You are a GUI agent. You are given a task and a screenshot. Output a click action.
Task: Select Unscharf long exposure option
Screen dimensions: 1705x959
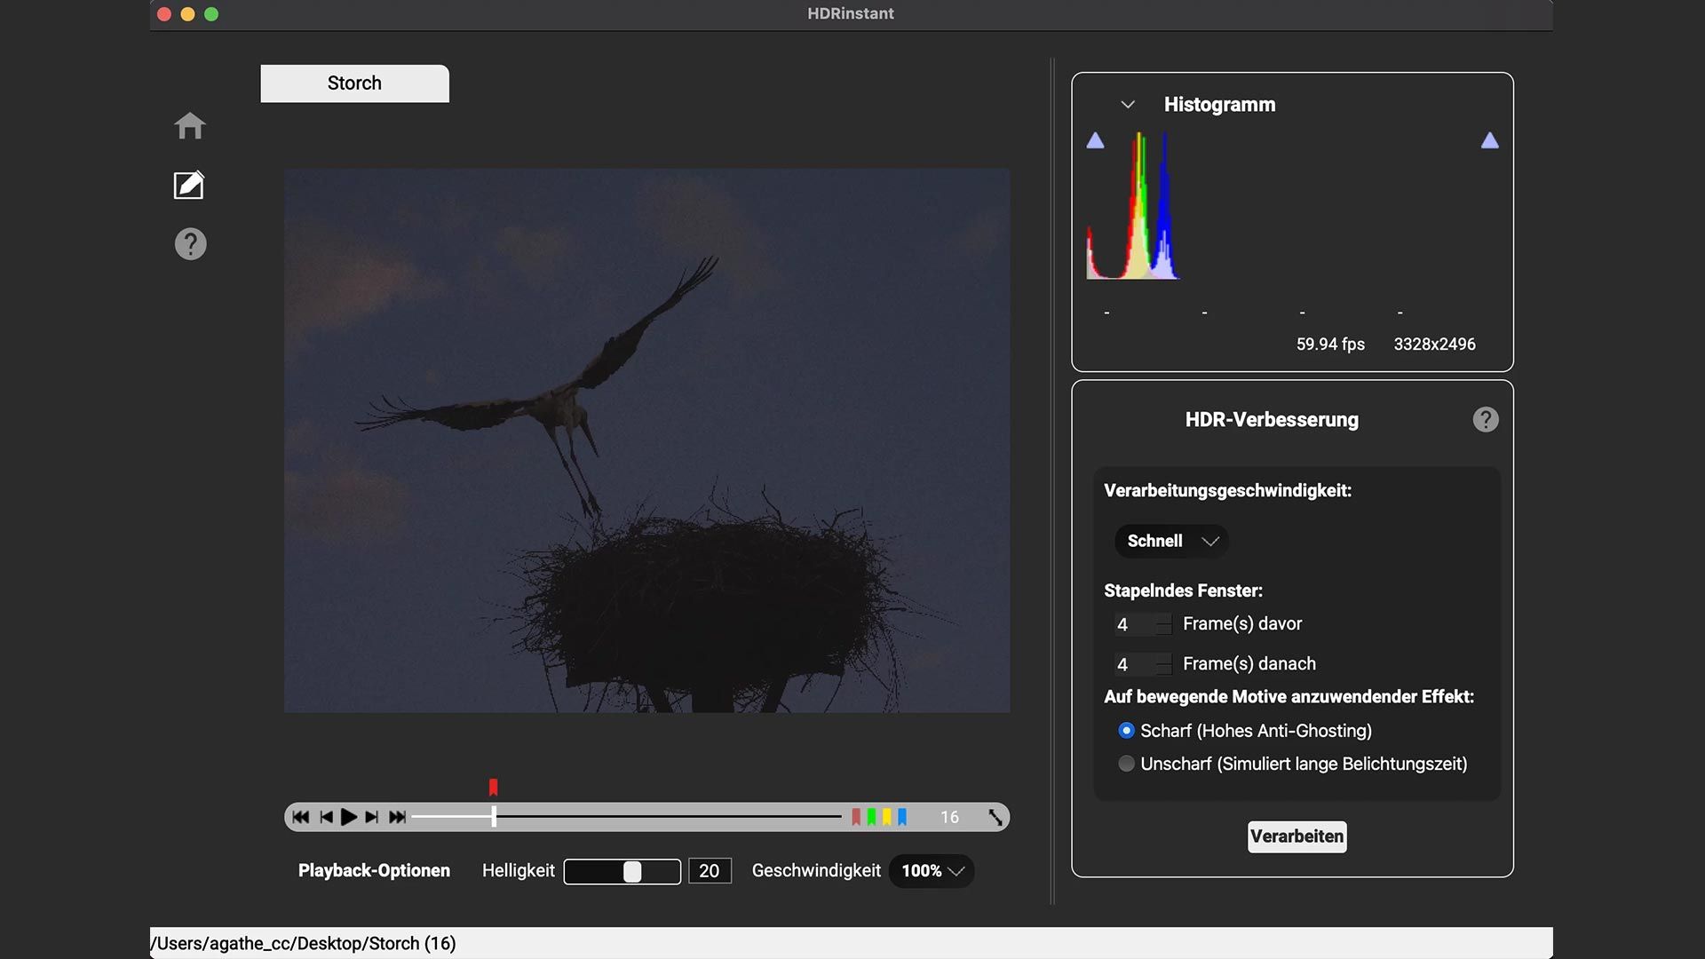[1126, 764]
